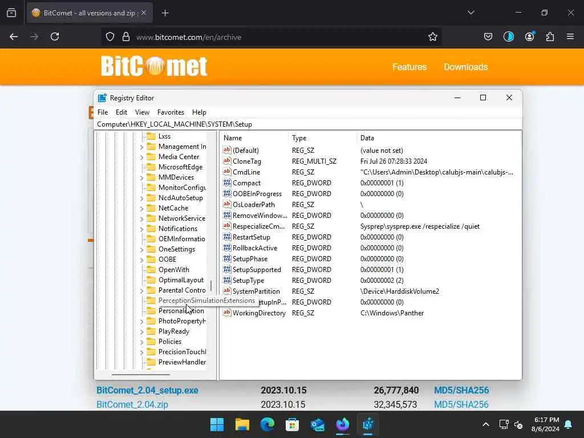Screen dimensions: 584x438
Task: Click the CloneTag value icon
Action: coord(227,161)
